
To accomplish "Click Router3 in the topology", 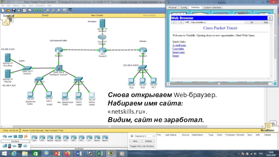I will [x=103, y=50].
